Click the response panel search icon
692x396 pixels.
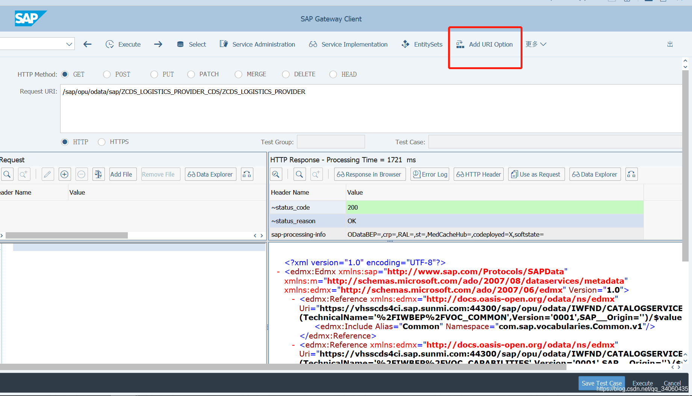[x=300, y=174]
